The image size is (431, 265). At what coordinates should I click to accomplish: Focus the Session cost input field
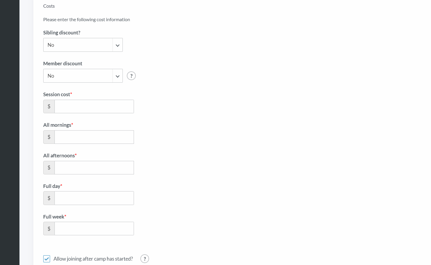[94, 106]
